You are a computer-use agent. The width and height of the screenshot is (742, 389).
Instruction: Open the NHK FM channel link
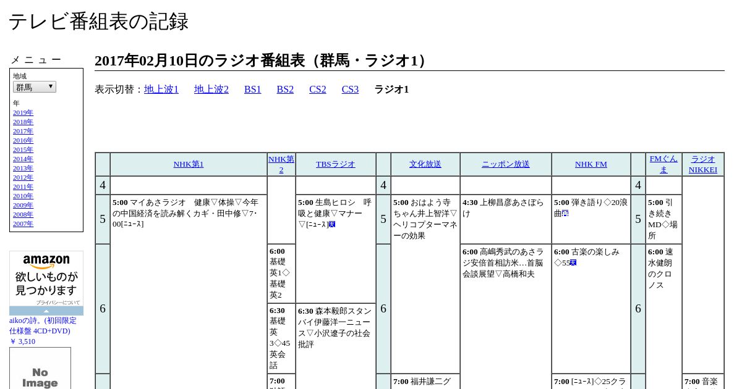pos(591,164)
